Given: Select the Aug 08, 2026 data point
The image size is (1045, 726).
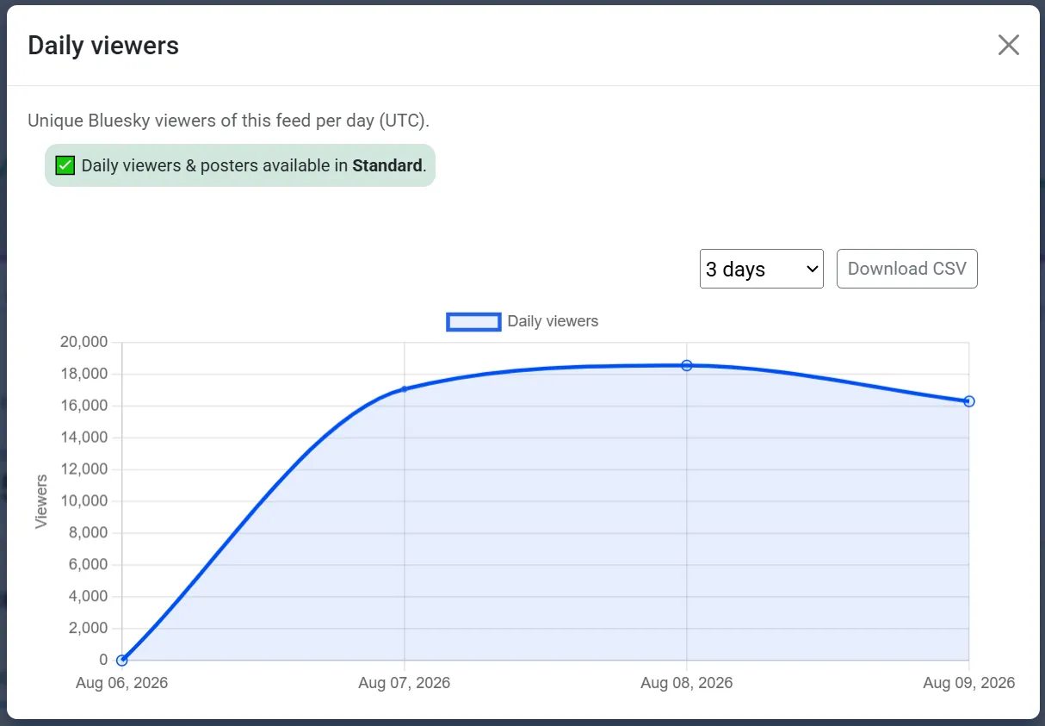Looking at the screenshot, I should coord(687,365).
